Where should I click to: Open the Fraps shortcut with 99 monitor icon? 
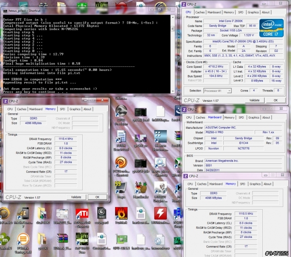click(x=121, y=189)
